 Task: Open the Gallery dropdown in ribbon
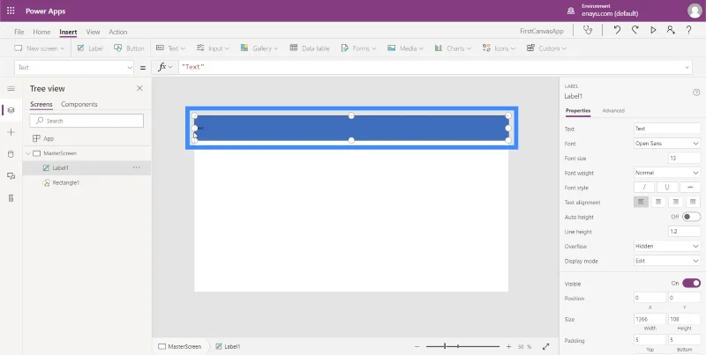coord(259,48)
